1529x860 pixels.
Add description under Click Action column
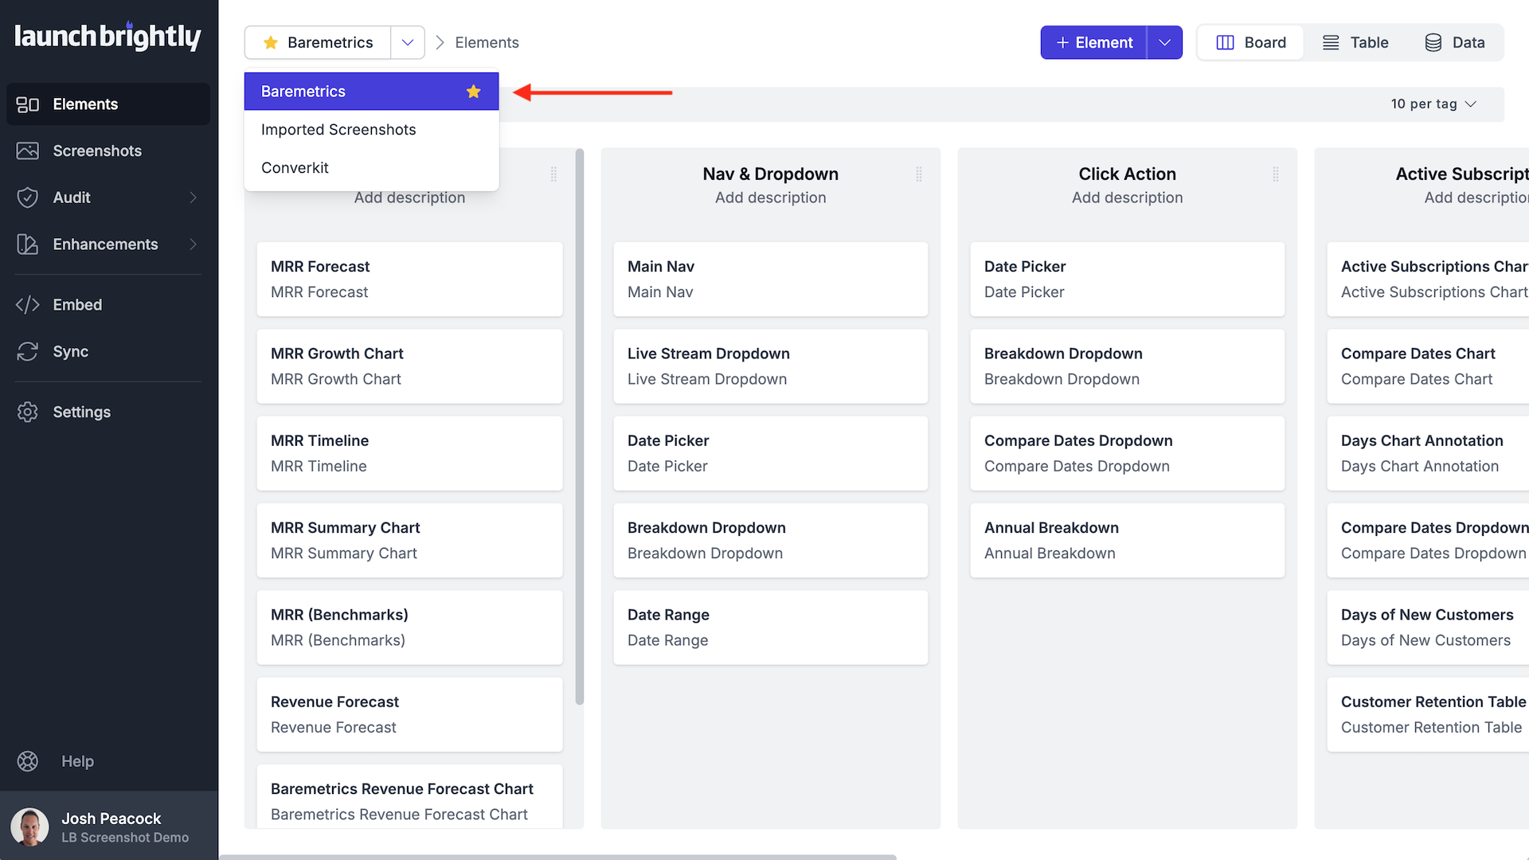1127,197
